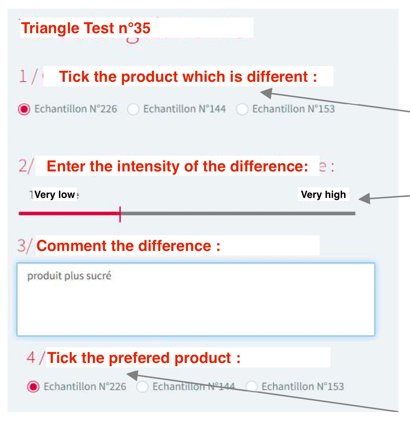Select Echantillon N°226 as the different product
The image size is (410, 425).
click(x=24, y=109)
